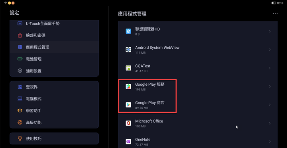Open Microsoft Office row chevron
This screenshot has height=148, width=287.
pyautogui.click(x=270, y=123)
